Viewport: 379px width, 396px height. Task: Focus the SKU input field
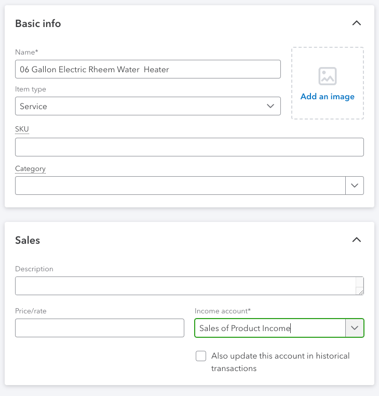click(x=189, y=147)
